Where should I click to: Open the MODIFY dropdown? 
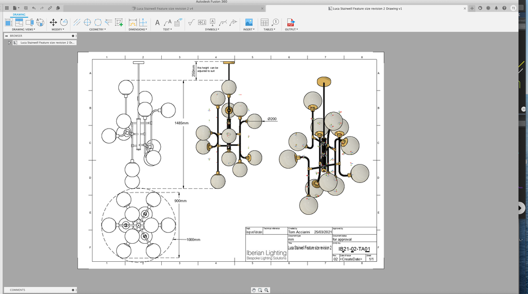coord(58,30)
